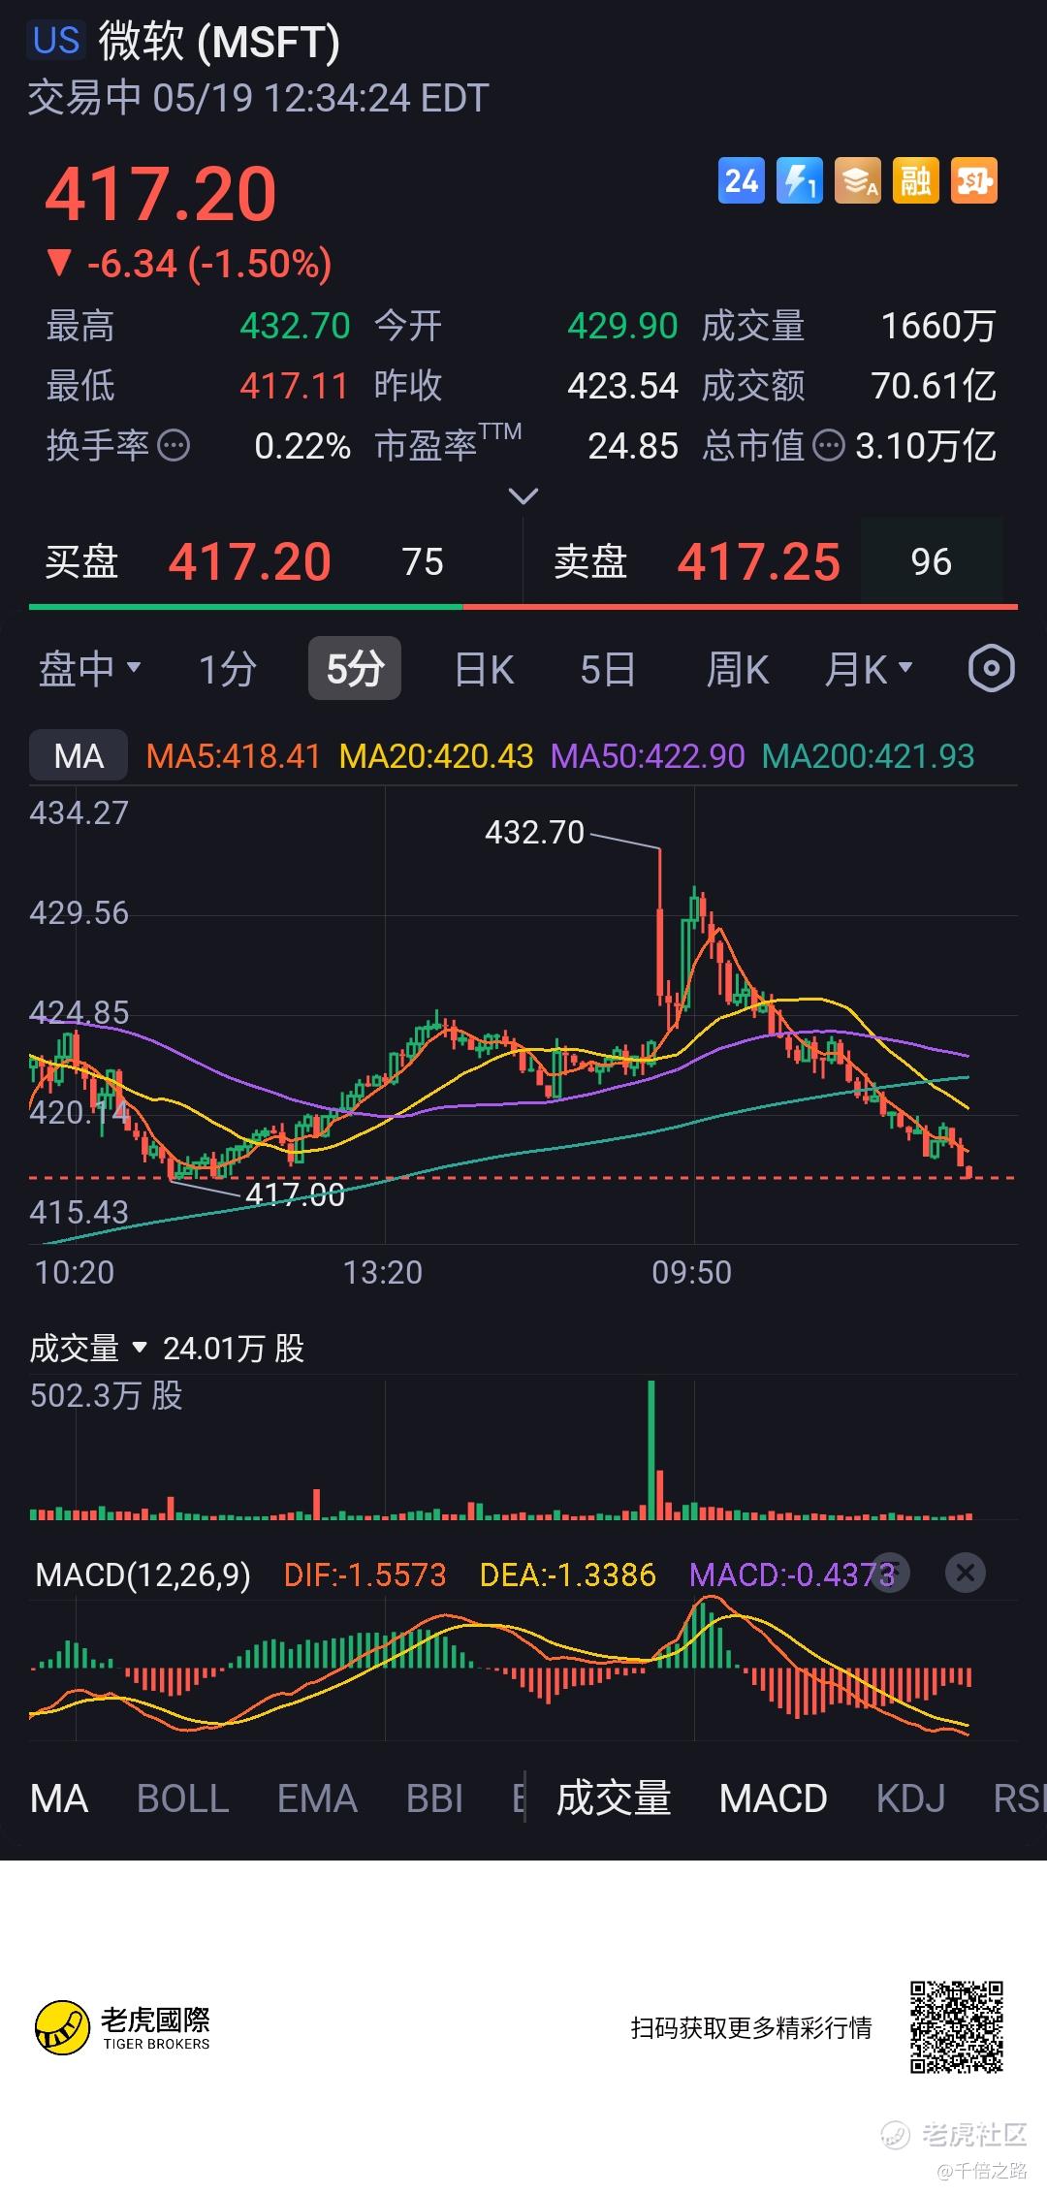1047x2195 pixels.
Task: Click the MA indicator label button
Action: click(x=79, y=755)
